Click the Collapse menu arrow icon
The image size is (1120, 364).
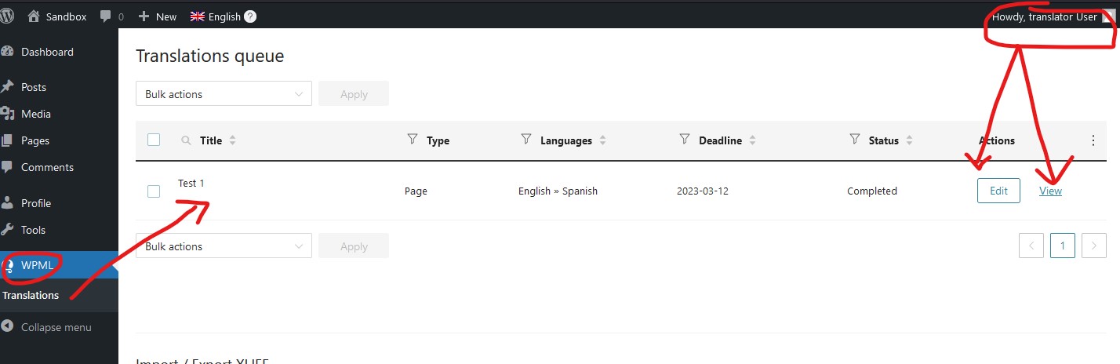(x=8, y=327)
